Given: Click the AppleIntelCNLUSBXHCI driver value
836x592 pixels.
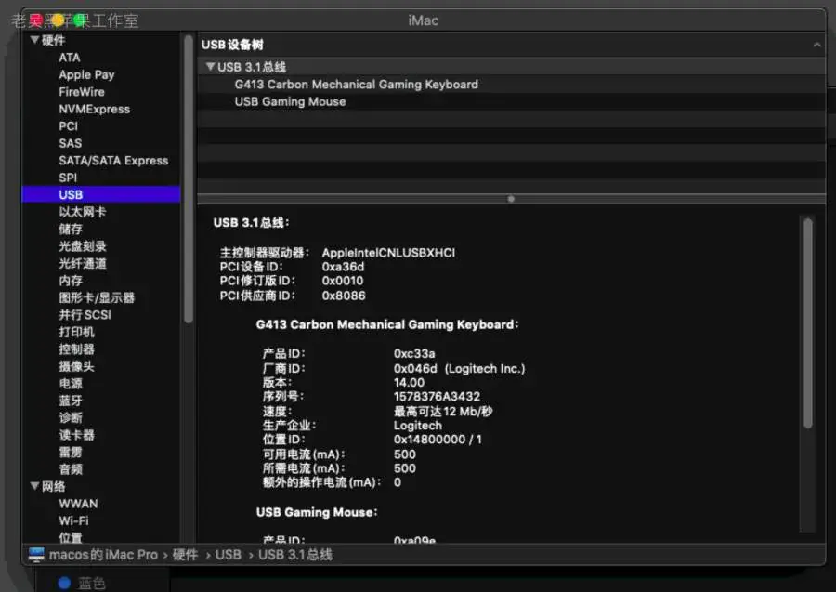Looking at the screenshot, I should [388, 253].
